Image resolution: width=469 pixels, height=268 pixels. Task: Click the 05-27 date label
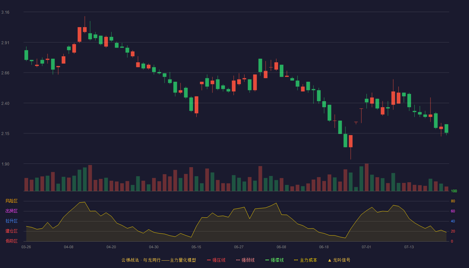pyautogui.click(x=239, y=247)
